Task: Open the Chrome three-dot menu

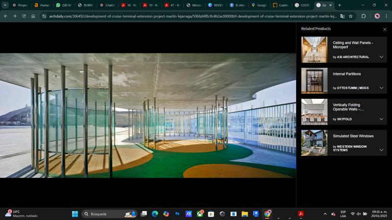Action: pyautogui.click(x=386, y=16)
